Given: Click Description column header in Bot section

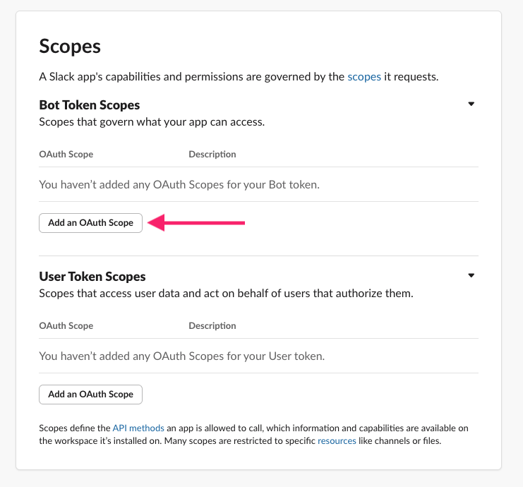Looking at the screenshot, I should (x=212, y=155).
